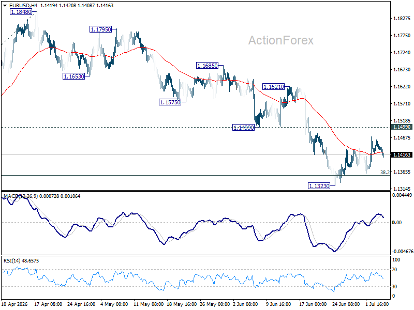This screenshot has width=414, height=310.
Task: Click the -0.004676 MACD scale value
Action: [403, 252]
